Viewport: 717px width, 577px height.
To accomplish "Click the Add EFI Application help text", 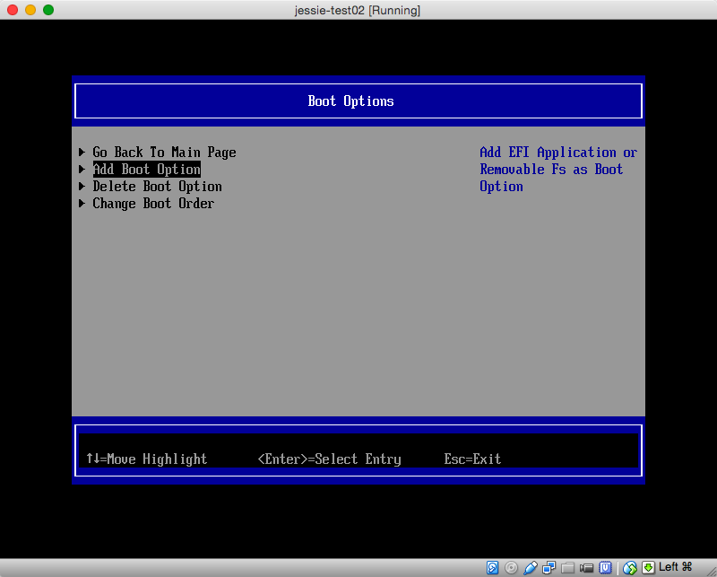I will click(558, 170).
